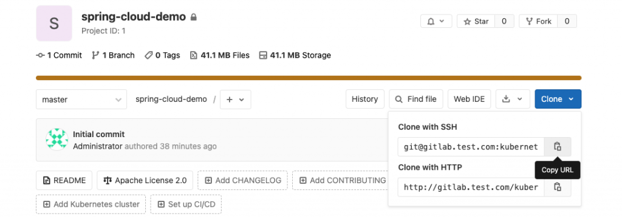This screenshot has height=219, width=622.
Task: Click the project avatar letter S
Action: [54, 24]
